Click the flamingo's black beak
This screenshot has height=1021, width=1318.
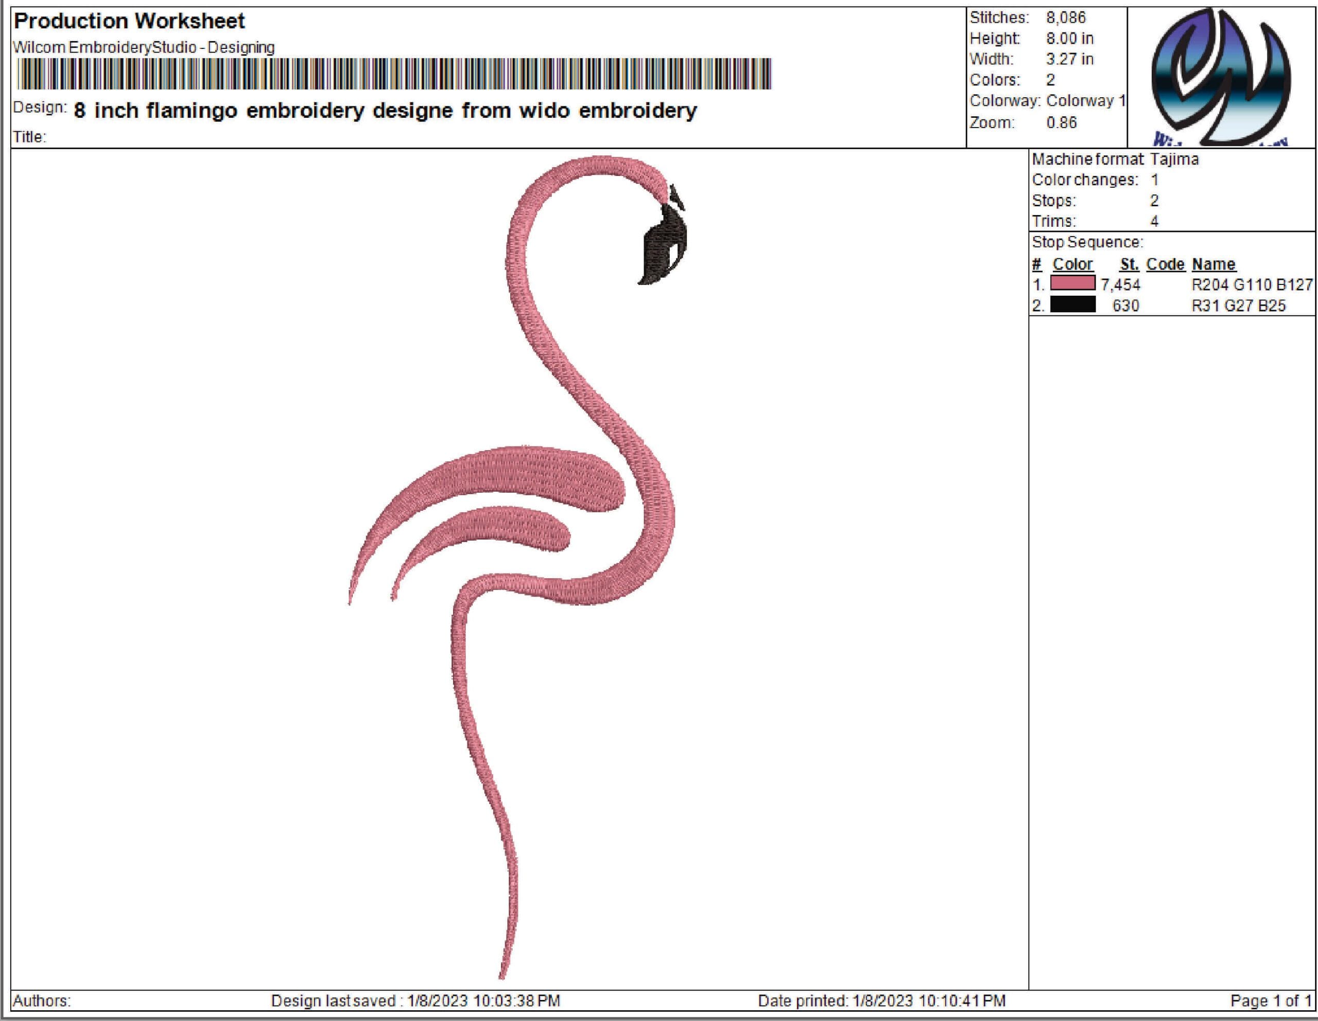pyautogui.click(x=664, y=244)
